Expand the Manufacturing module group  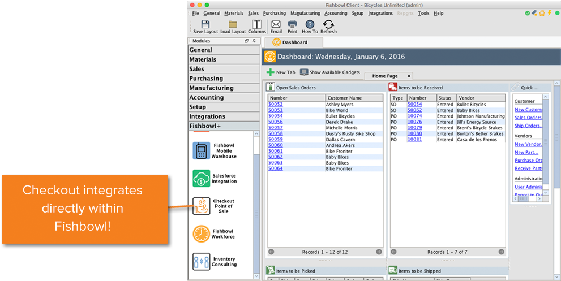(x=224, y=88)
